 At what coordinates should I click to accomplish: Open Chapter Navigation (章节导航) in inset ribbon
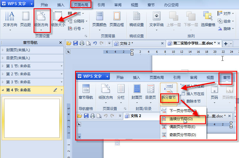[86, 92]
